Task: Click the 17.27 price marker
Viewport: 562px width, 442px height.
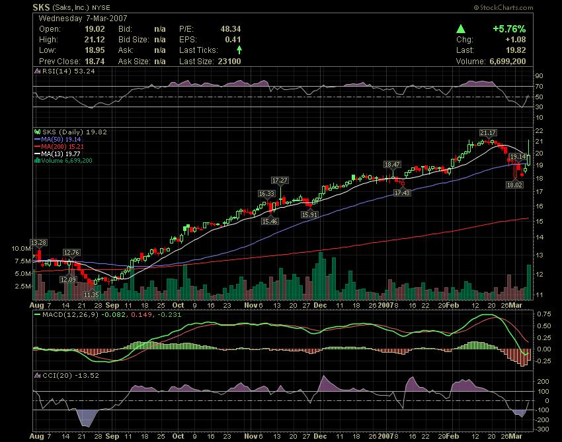Action: (x=280, y=180)
